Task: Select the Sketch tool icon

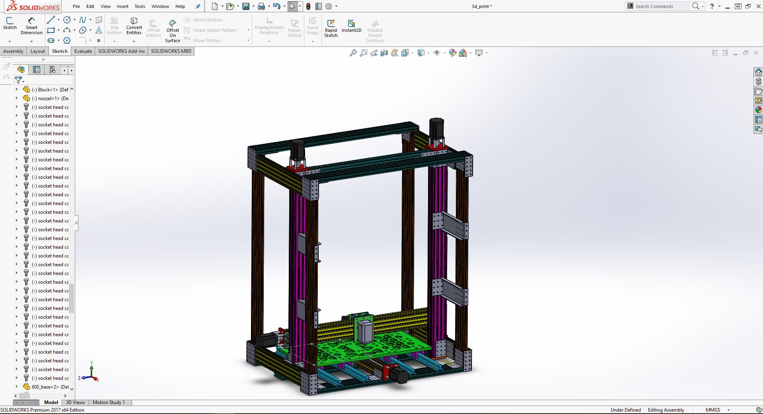Action: coord(10,23)
